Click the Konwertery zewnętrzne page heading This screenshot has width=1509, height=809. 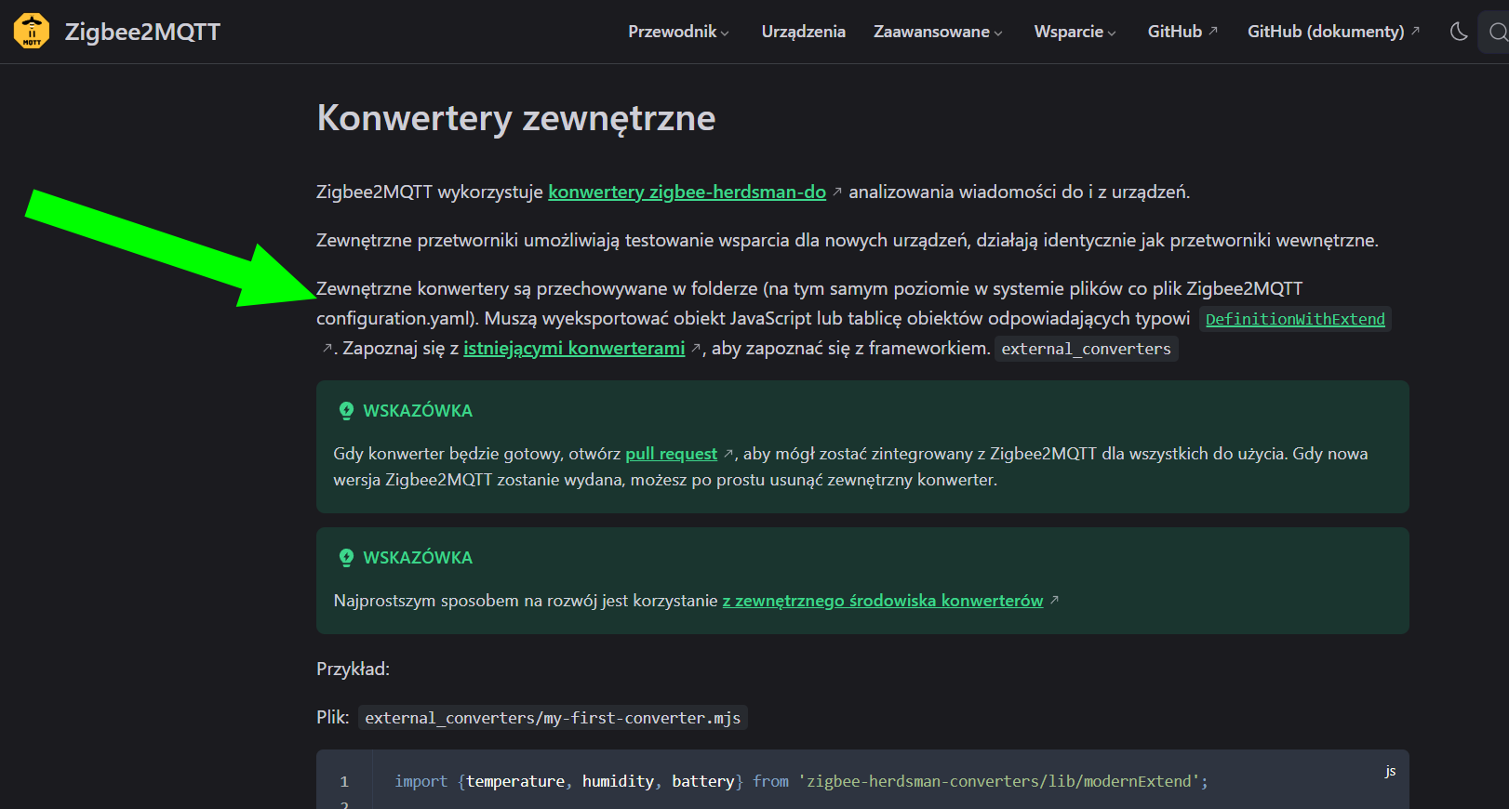coord(515,118)
